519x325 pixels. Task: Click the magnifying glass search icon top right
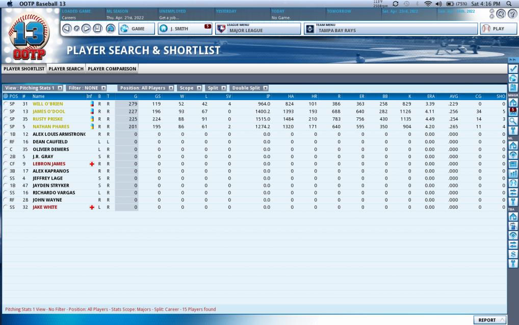pos(501,14)
